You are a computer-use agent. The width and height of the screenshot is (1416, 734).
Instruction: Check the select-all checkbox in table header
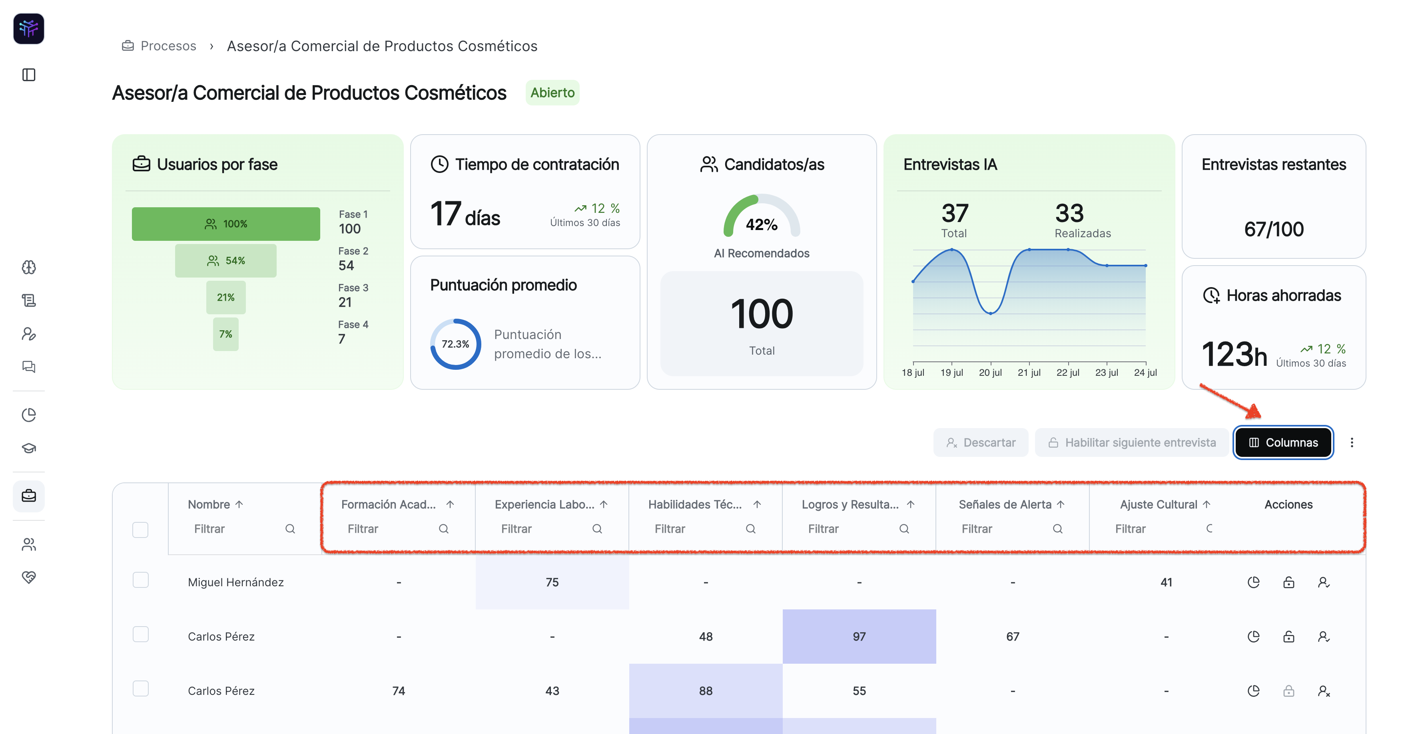pyautogui.click(x=140, y=530)
